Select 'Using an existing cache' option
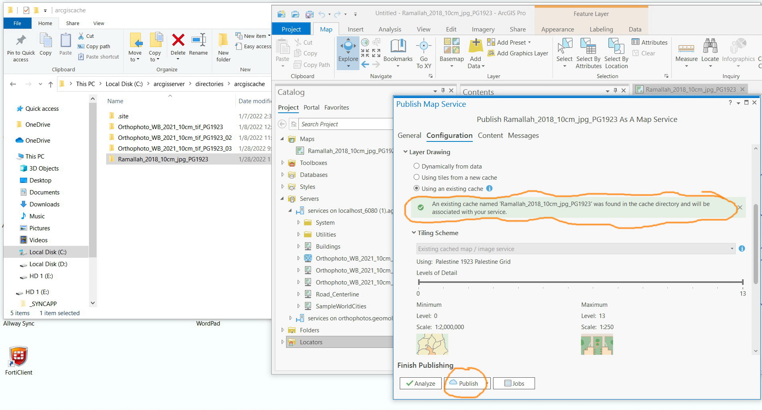 417,188
